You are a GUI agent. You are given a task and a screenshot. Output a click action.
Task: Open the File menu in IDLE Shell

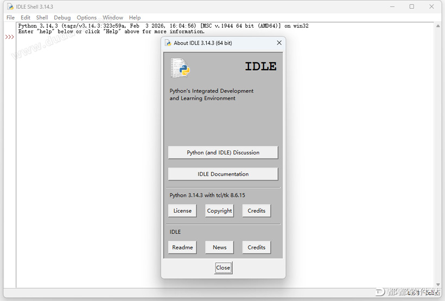pos(10,17)
